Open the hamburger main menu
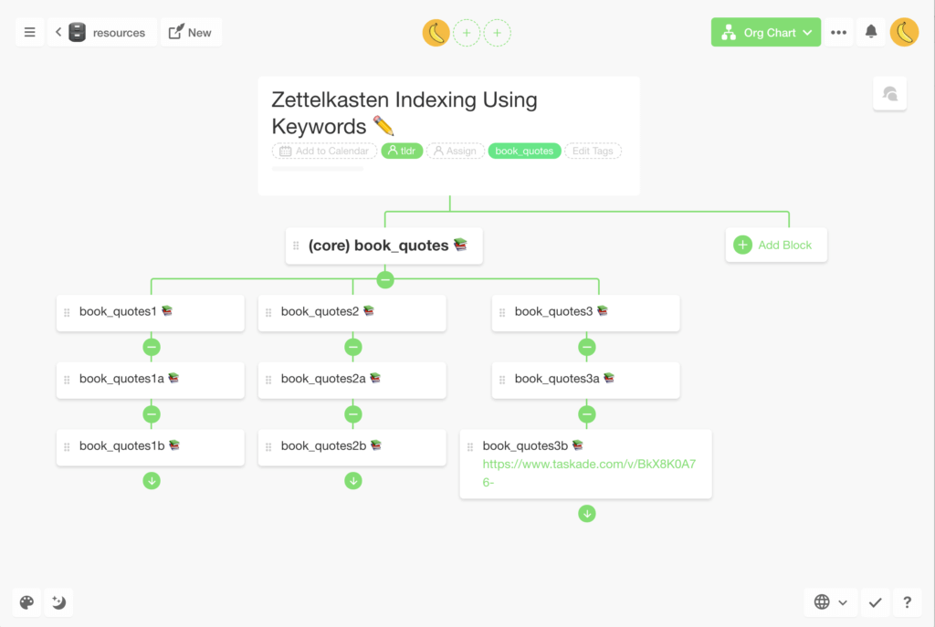935x627 pixels. (29, 31)
